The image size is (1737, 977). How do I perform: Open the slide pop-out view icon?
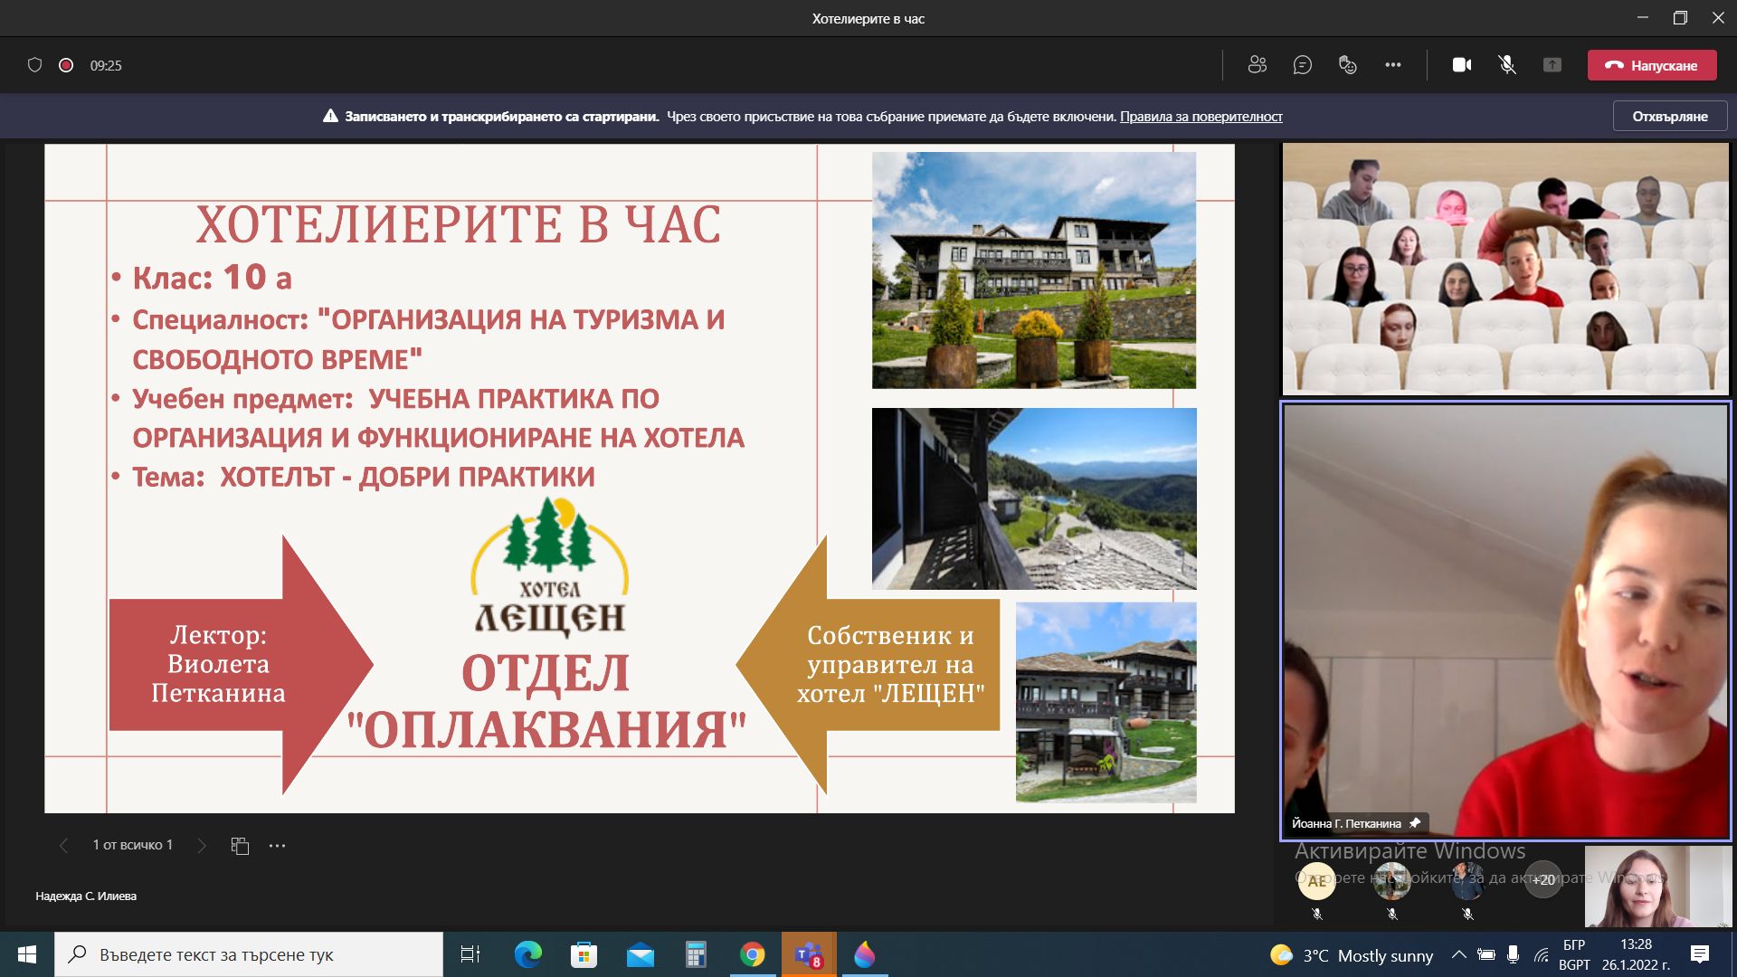coord(240,846)
